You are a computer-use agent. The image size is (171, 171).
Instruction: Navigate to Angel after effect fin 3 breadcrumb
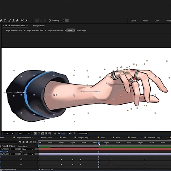click(14, 30)
